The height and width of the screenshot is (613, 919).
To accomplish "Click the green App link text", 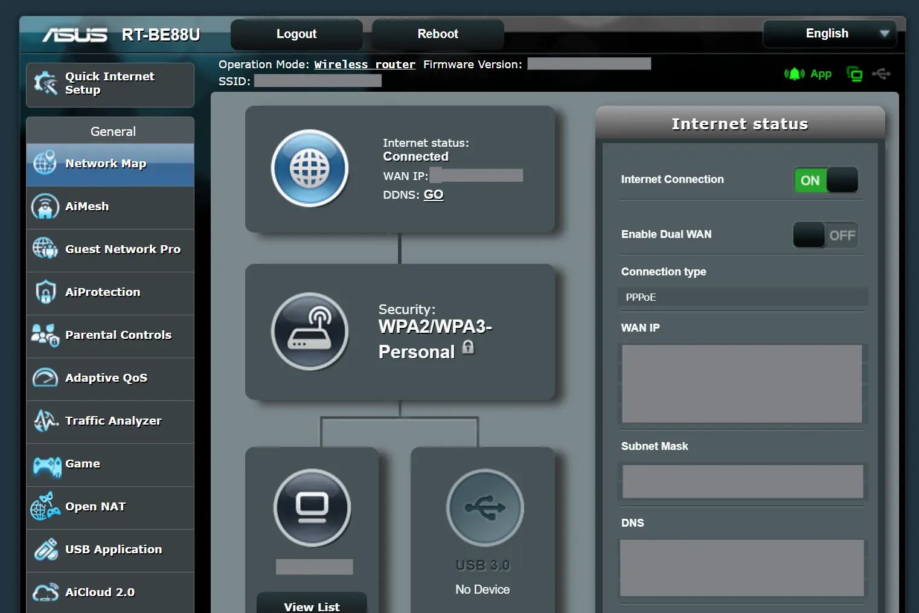I will click(x=821, y=74).
